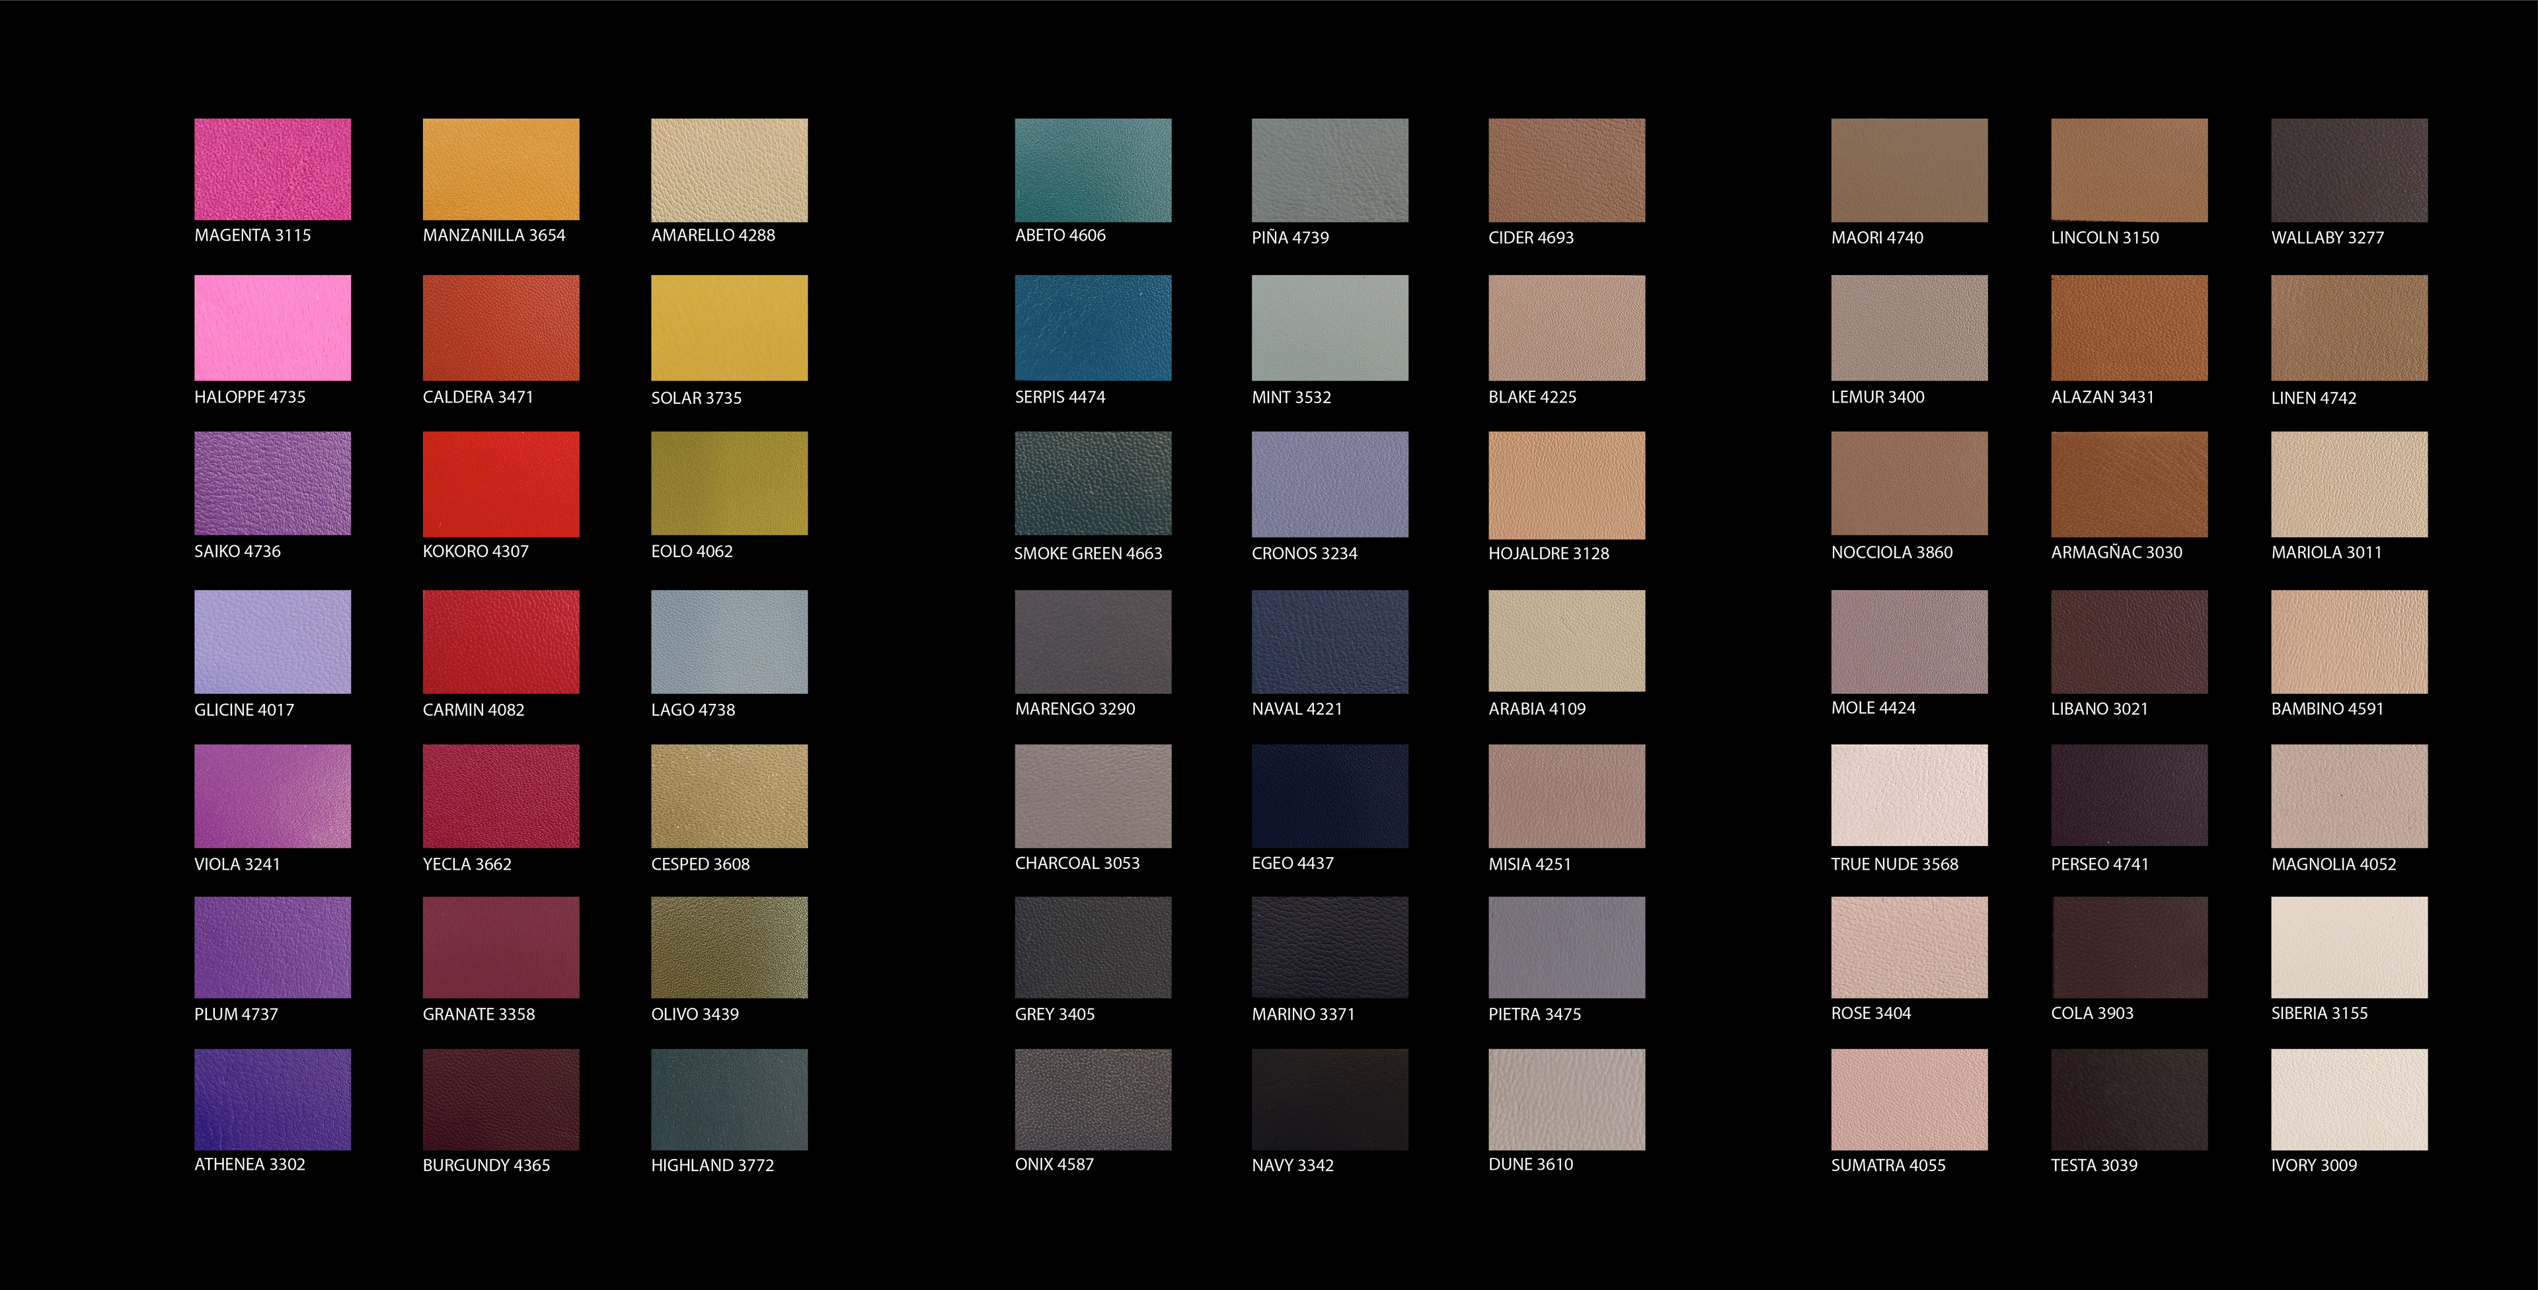Click the Mint 3532 swatch
Screen dimensions: 2538x1290
point(1329,327)
